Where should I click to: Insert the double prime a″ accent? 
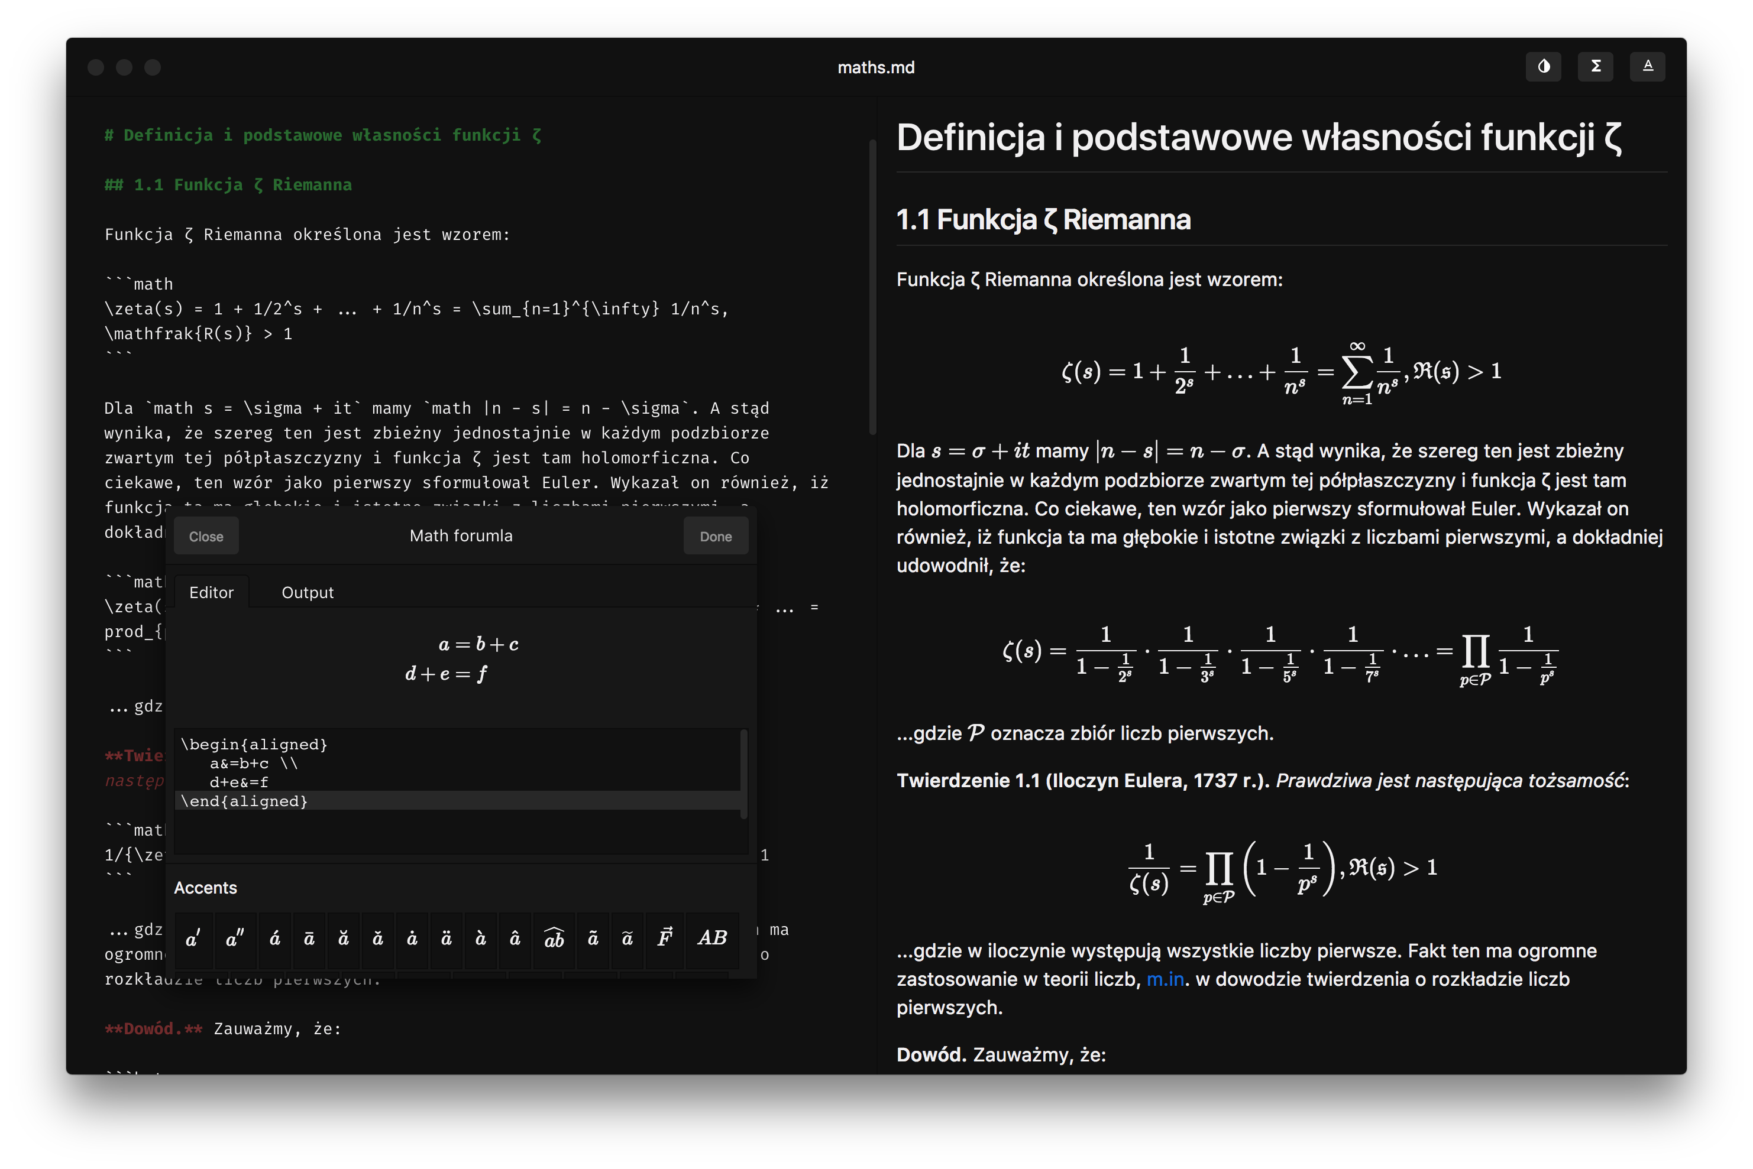click(x=235, y=939)
